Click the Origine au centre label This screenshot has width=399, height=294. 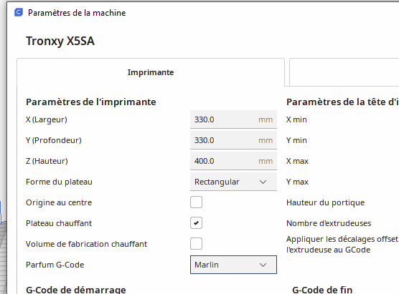tap(59, 202)
